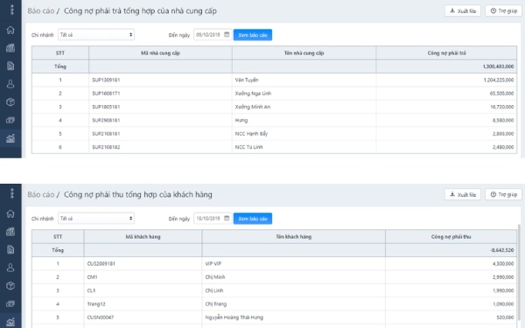Screen dimensions: 525x328
Task: Click Xem báo cáo in the customer receivables report
Action: [x=253, y=219]
